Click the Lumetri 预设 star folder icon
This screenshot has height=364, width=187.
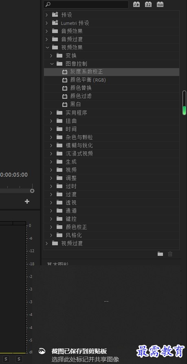point(55,23)
